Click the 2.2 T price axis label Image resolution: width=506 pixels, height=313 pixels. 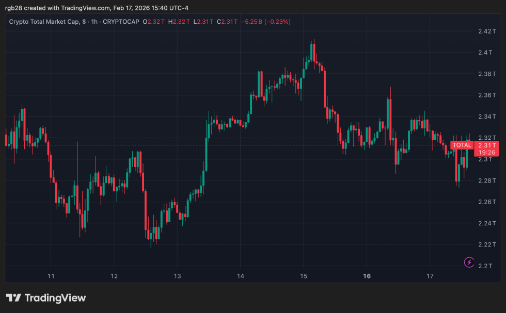click(x=487, y=266)
